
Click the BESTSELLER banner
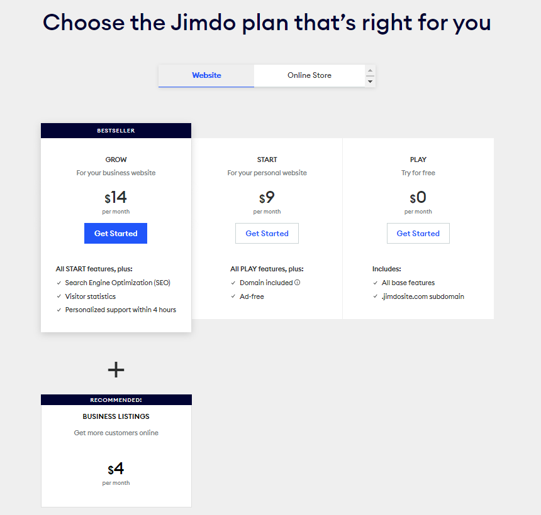(x=116, y=131)
